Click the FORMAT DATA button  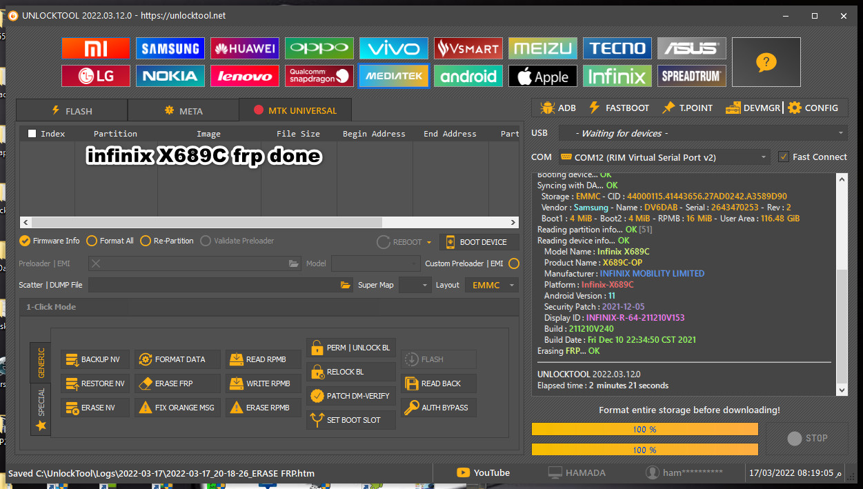click(x=177, y=359)
